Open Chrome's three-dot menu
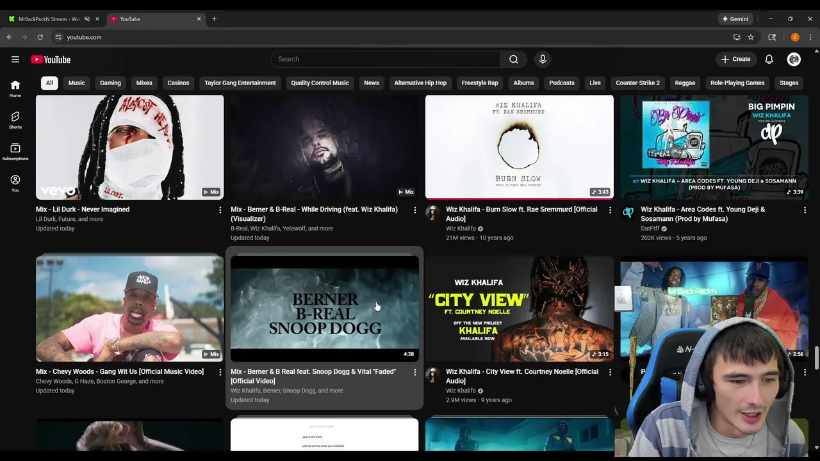Viewport: 820px width, 461px height. coord(810,37)
